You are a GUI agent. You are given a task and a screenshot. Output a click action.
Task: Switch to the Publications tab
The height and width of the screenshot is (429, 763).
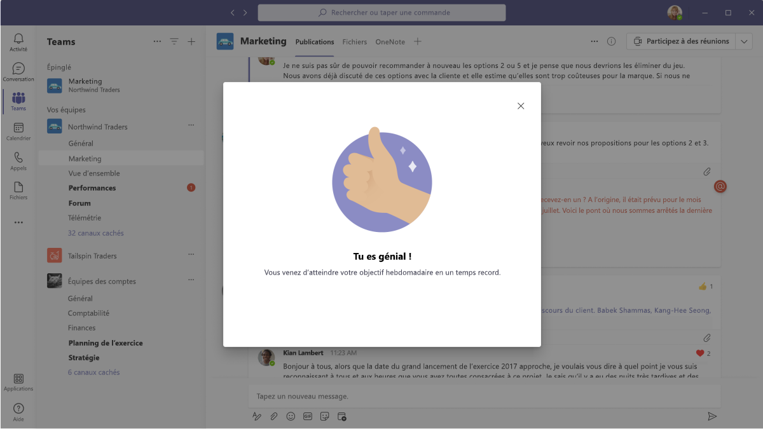coord(314,42)
